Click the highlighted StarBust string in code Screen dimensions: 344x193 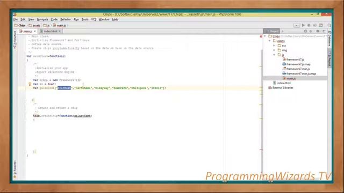[64, 88]
